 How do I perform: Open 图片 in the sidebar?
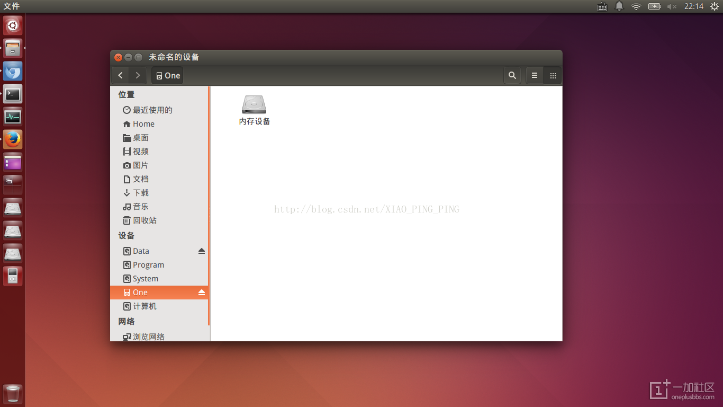pos(159,165)
